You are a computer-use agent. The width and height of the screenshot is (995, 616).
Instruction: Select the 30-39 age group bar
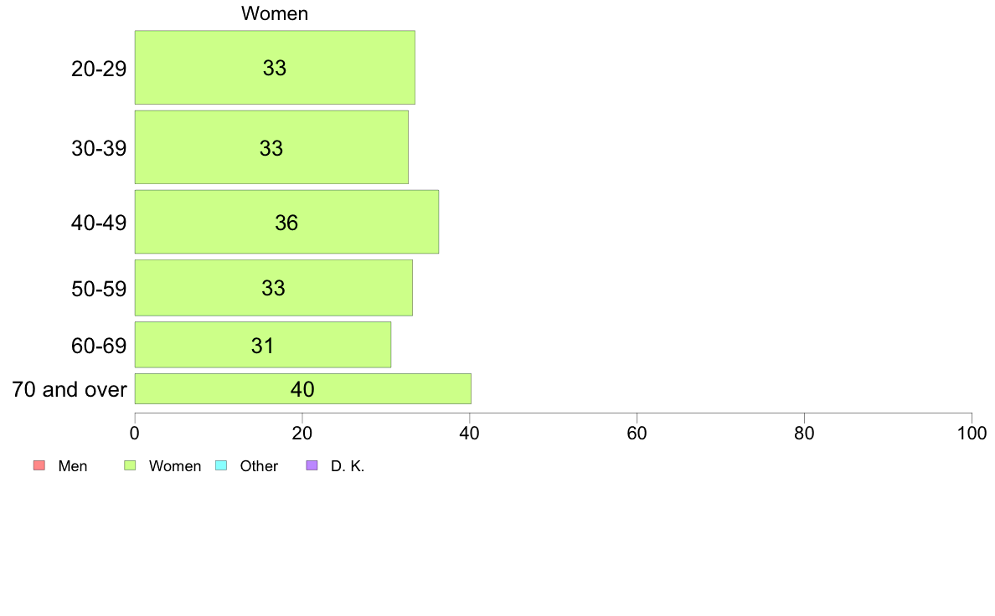pyautogui.click(x=271, y=147)
